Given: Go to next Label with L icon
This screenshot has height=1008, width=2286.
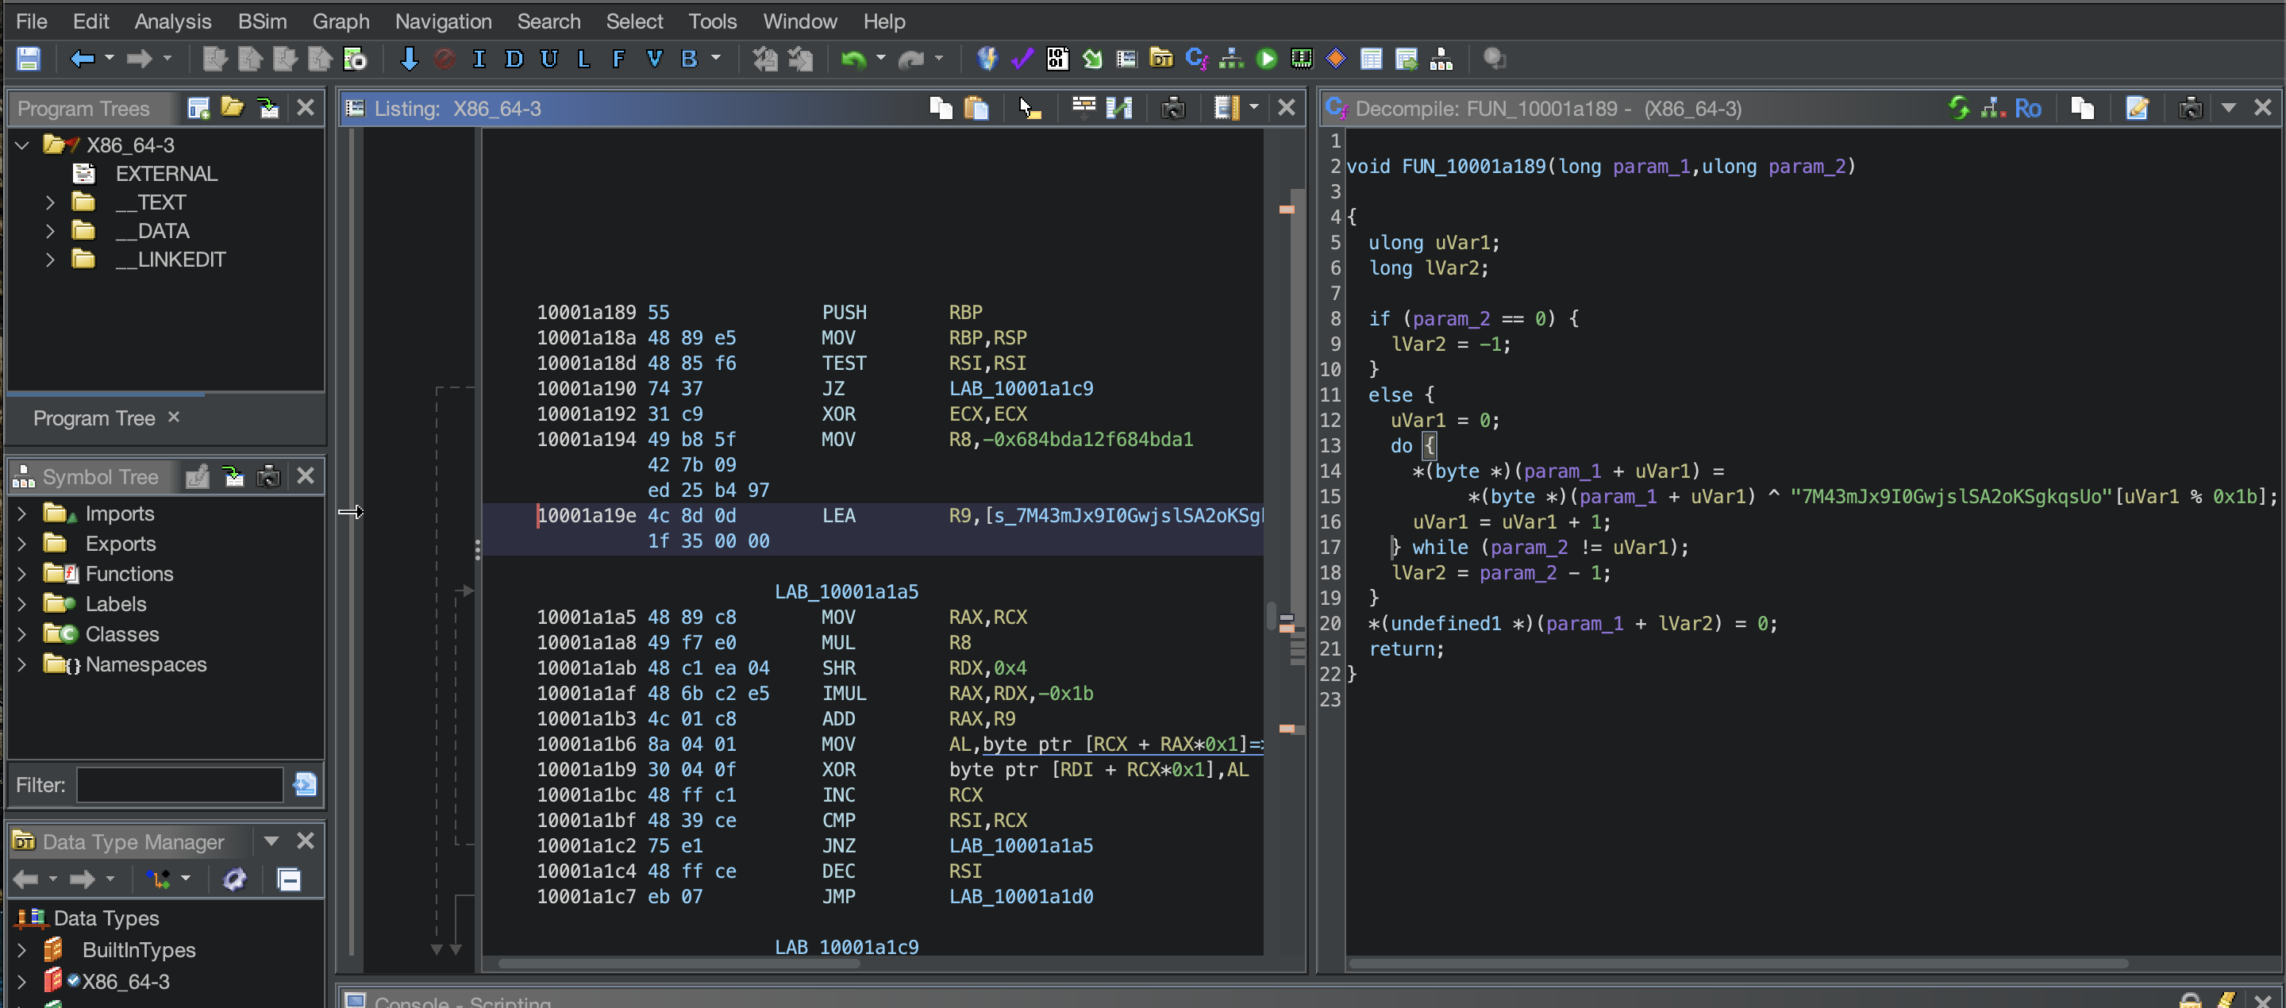Looking at the screenshot, I should pos(583,60).
